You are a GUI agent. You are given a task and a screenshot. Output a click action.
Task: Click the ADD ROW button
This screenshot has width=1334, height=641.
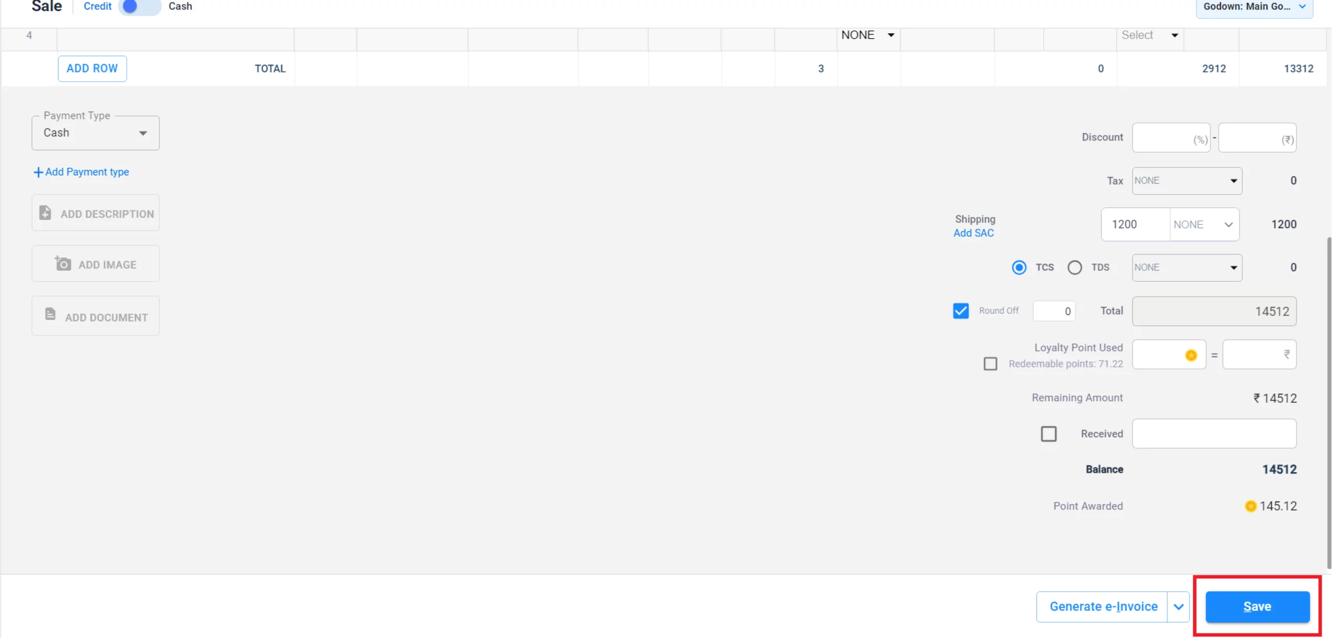click(x=92, y=68)
